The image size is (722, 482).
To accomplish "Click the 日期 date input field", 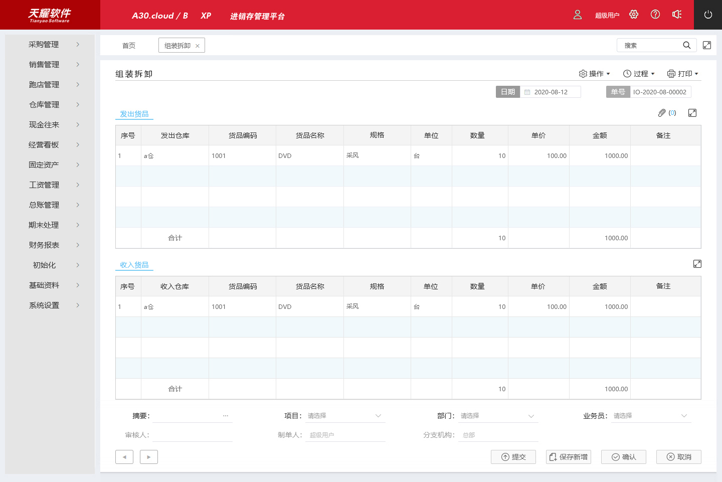I will point(551,92).
